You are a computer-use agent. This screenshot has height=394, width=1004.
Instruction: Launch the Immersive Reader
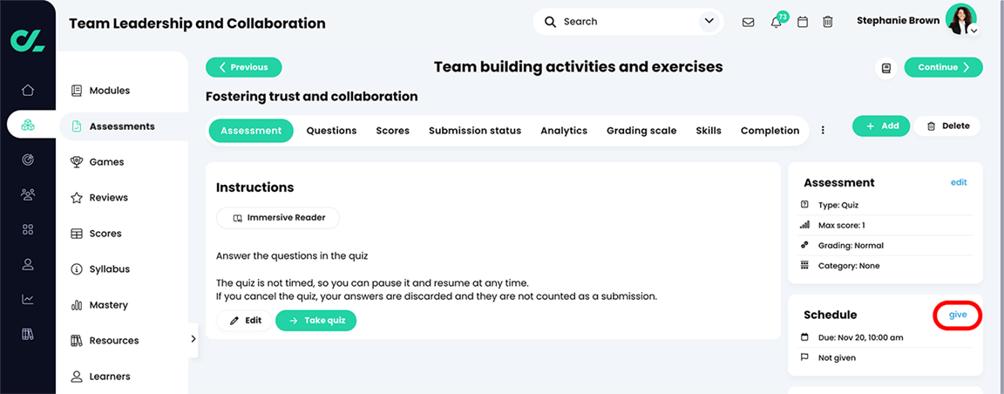click(278, 217)
